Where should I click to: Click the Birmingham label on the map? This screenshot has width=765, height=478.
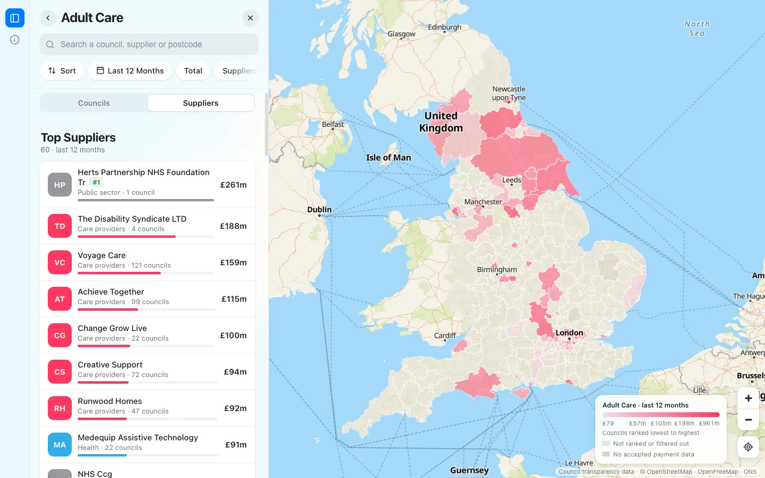coord(497,269)
